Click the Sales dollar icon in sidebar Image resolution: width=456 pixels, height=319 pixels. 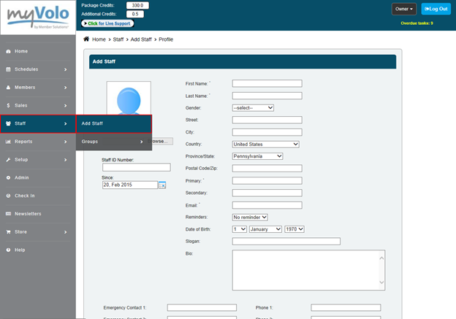(x=8, y=105)
